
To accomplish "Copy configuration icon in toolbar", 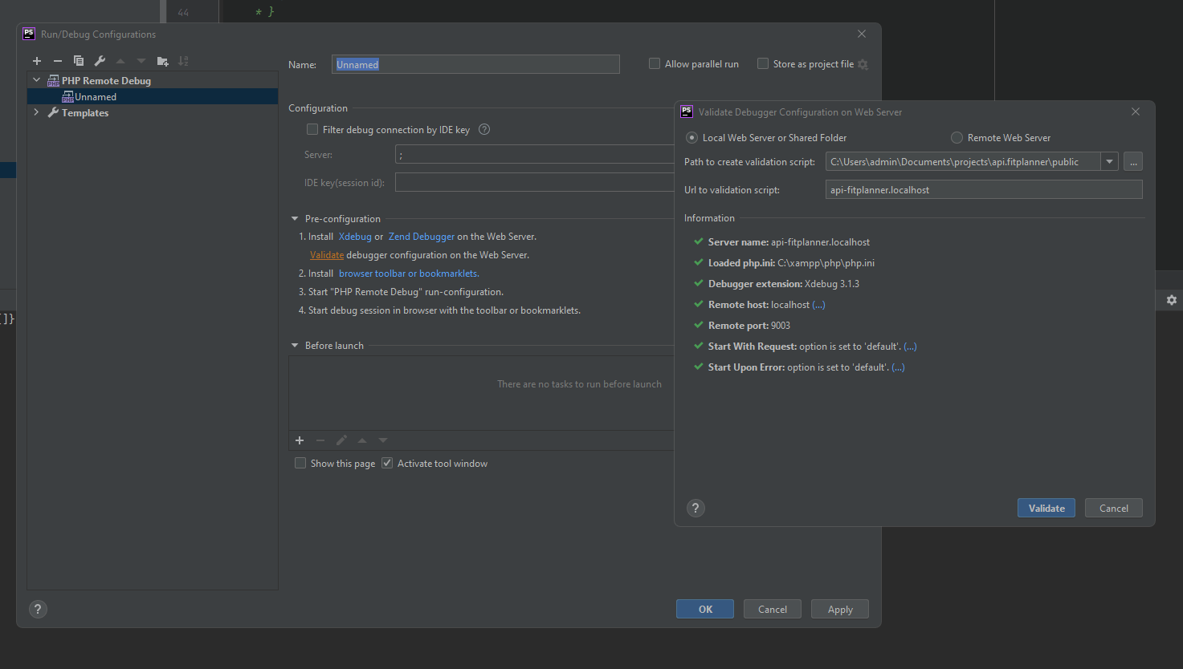I will pos(79,61).
